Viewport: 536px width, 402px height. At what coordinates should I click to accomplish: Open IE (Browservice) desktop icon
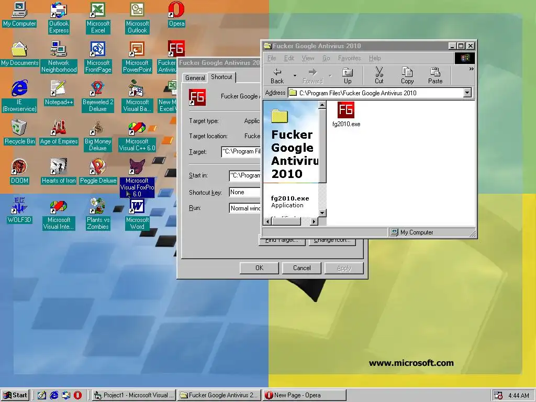pyautogui.click(x=19, y=96)
